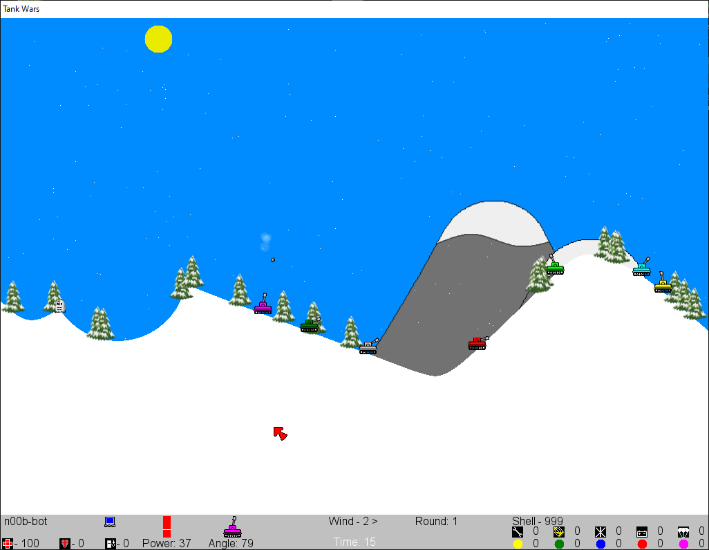Click the yellow ball weapon indicator

click(x=518, y=544)
